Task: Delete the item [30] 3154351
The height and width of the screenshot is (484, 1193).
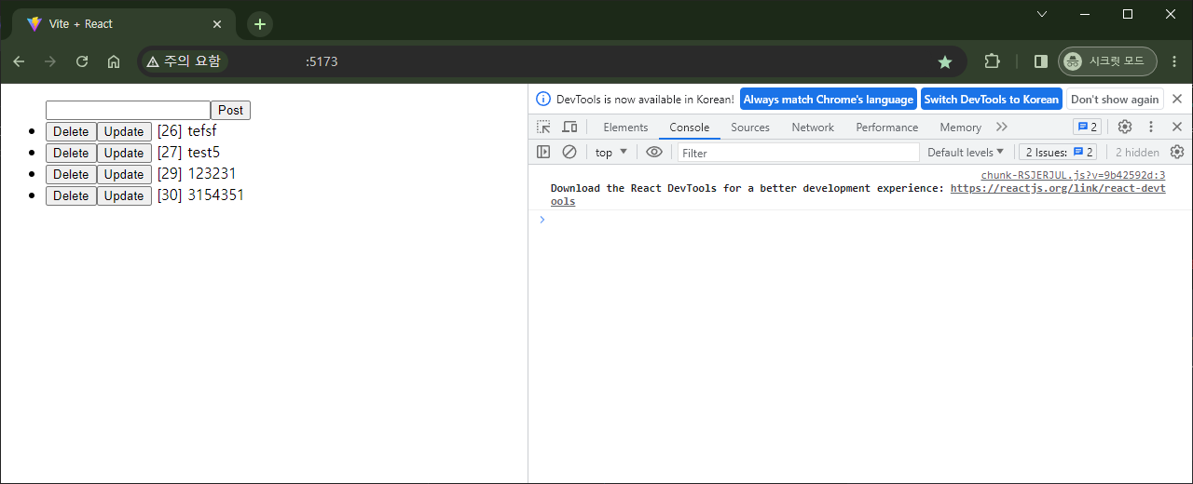Action: 71,195
